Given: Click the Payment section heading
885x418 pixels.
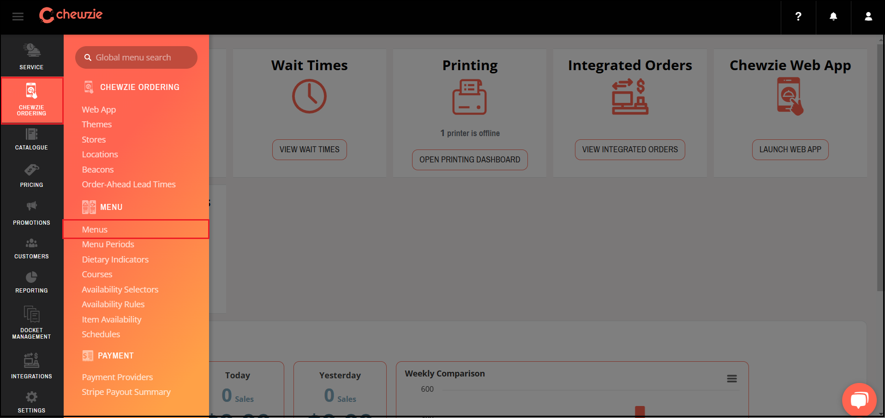Looking at the screenshot, I should (x=115, y=356).
